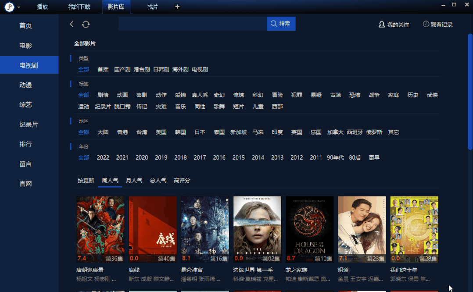Viewport: 473px width, 292px height.
Task: Sort results by 高评分
Action: click(182, 180)
